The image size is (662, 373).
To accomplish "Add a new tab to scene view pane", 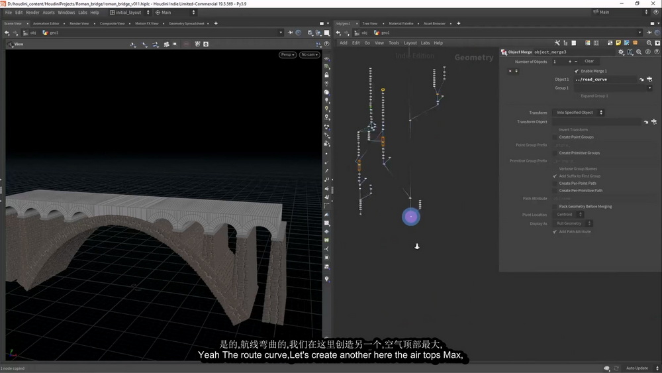I will (216, 24).
